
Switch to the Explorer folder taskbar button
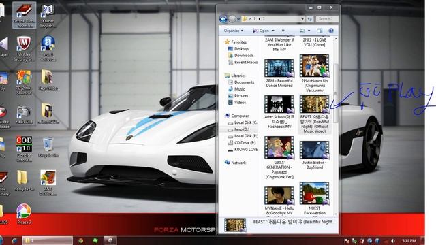click(x=48, y=240)
